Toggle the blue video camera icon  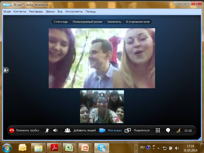tap(102, 130)
